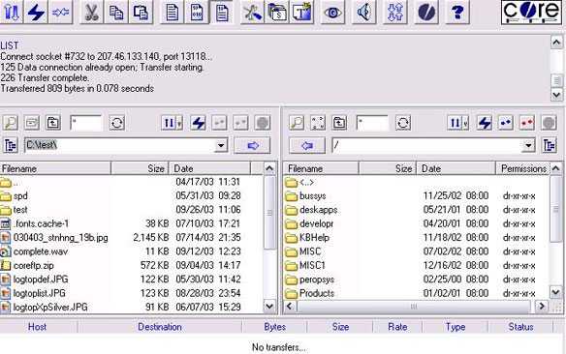Click the Host column in transfer queue
566x354 pixels.
37,327
